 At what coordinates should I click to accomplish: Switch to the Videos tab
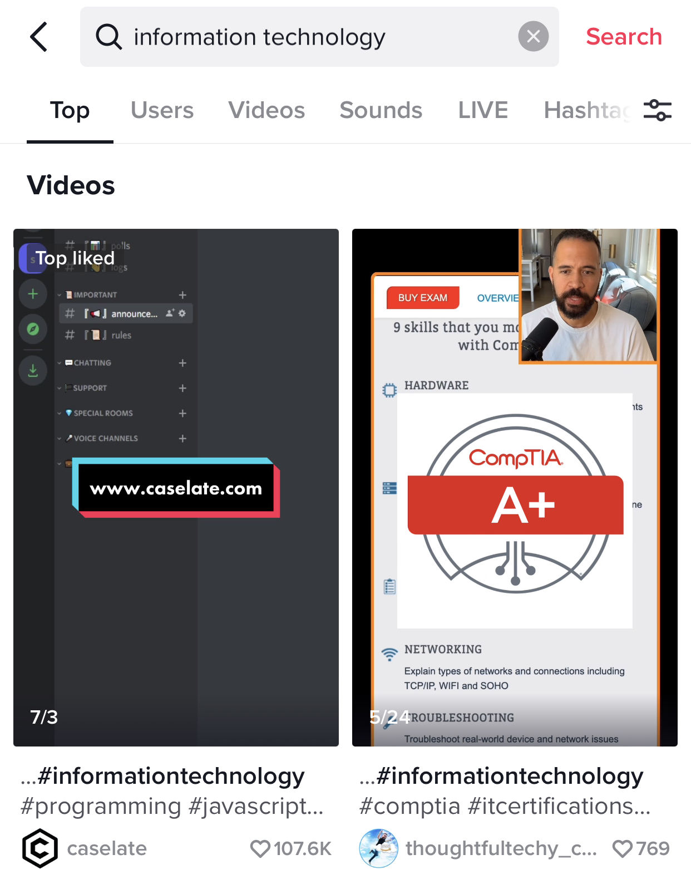tap(266, 110)
